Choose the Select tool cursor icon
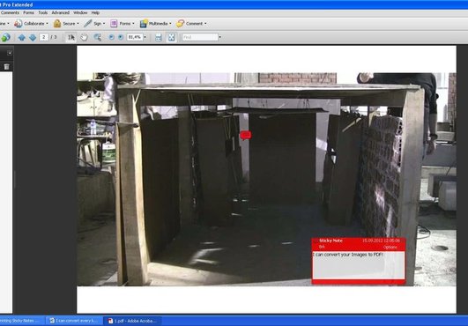Image resolution: width=468 pixels, height=326 pixels. pos(71,37)
